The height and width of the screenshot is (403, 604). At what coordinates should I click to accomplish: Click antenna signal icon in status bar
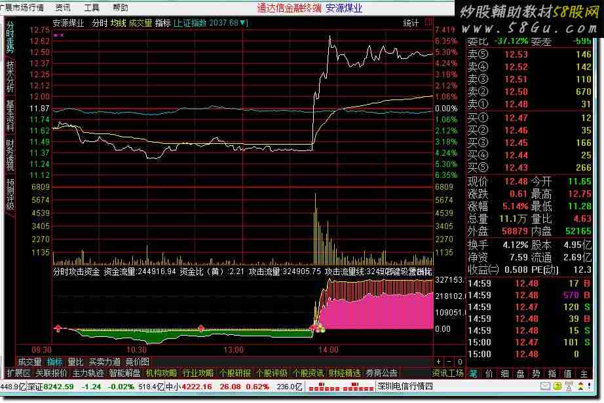tap(569, 386)
